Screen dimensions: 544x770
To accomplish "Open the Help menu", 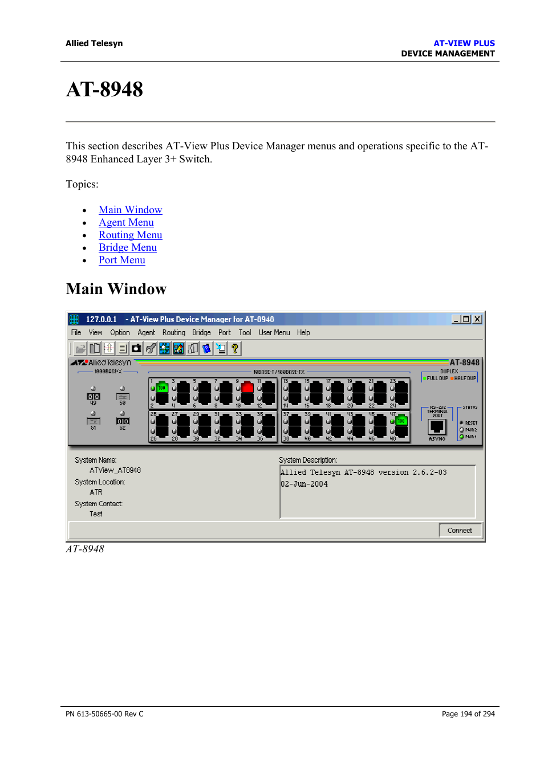I will click(303, 332).
